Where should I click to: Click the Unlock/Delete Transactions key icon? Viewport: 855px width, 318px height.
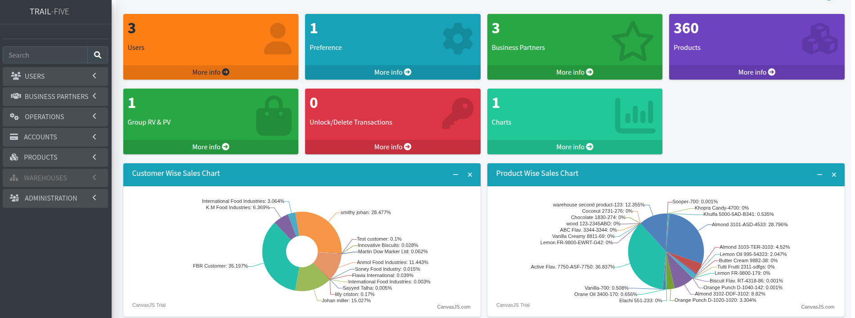click(458, 113)
